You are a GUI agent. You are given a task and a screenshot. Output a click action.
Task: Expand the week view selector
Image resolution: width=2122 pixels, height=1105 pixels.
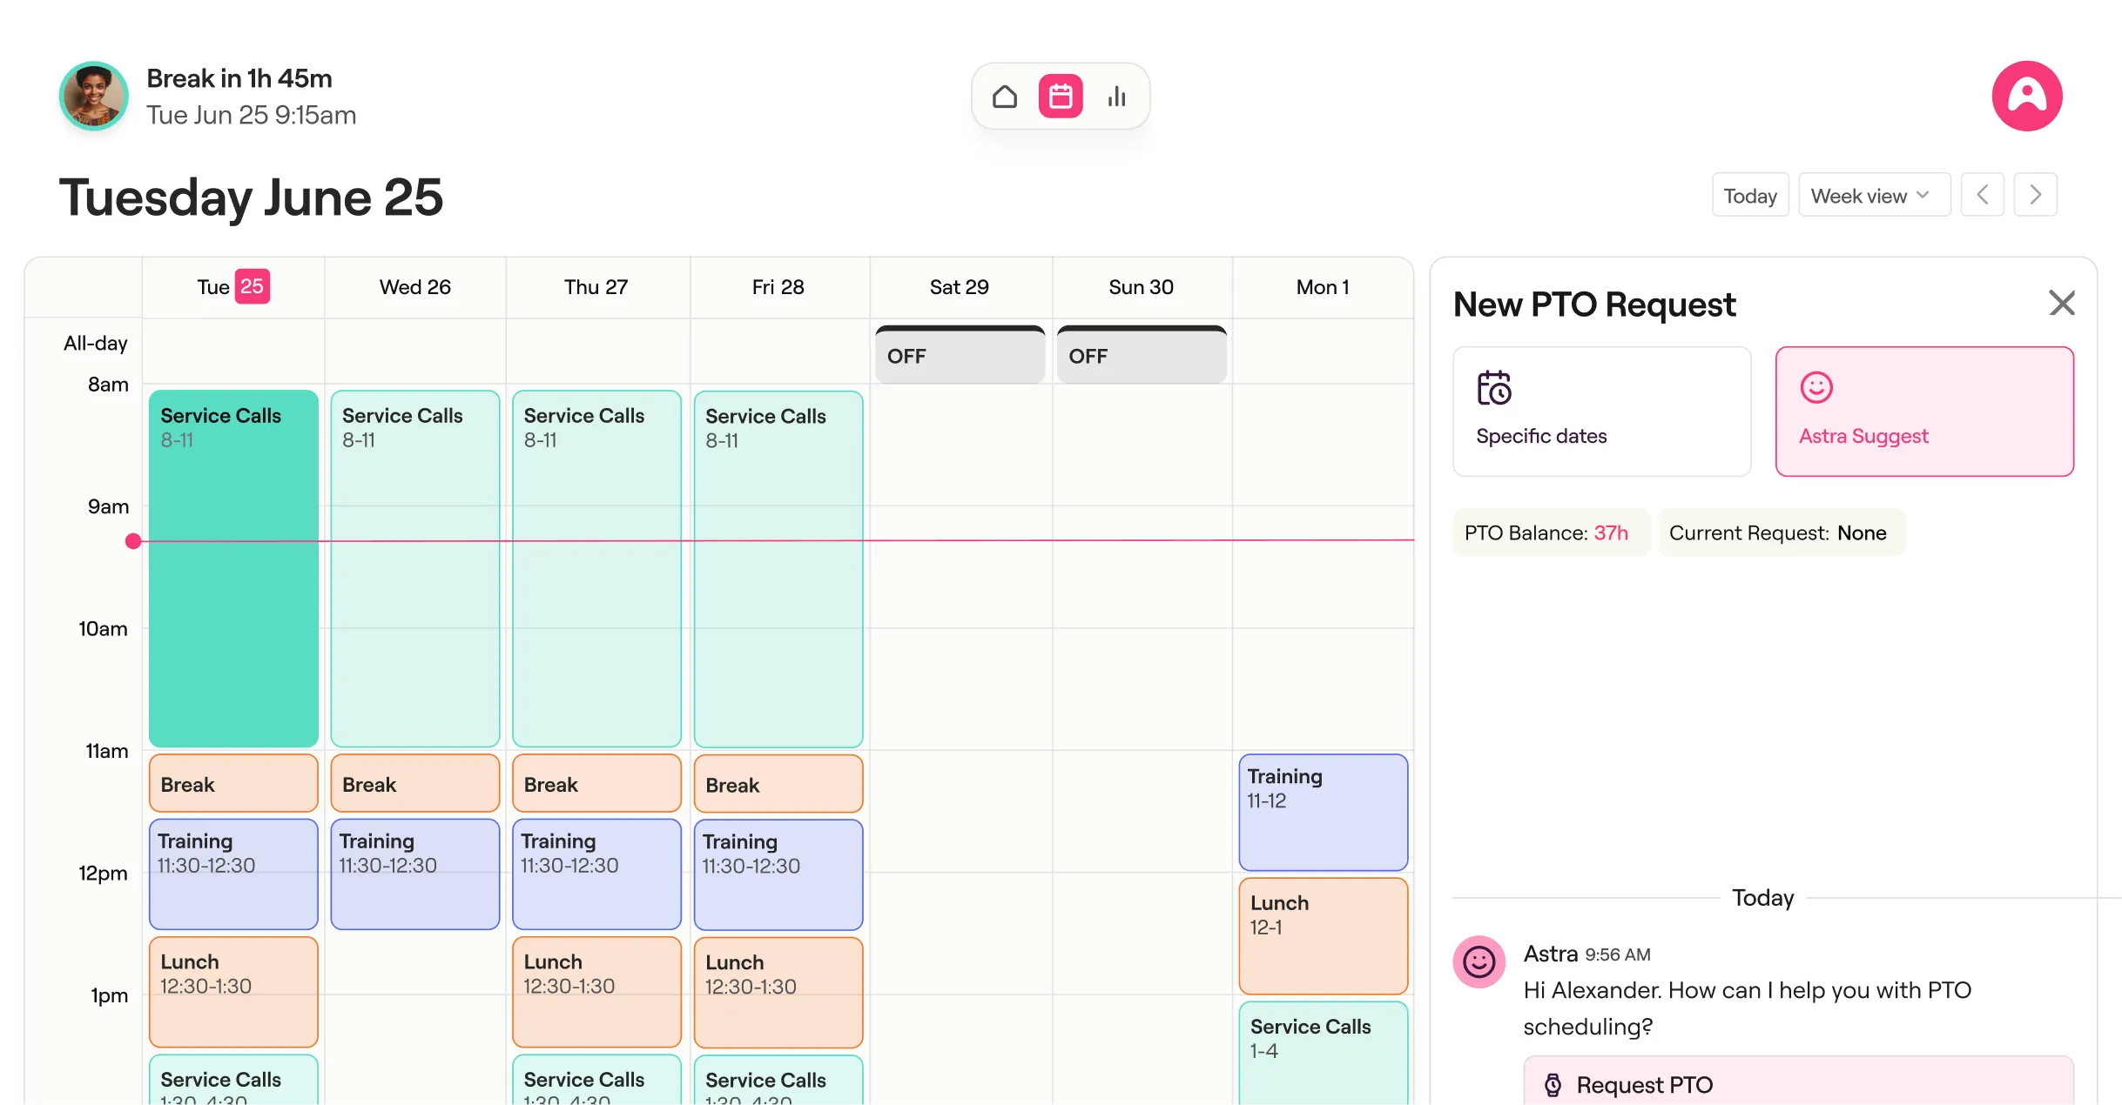[x=1867, y=195]
